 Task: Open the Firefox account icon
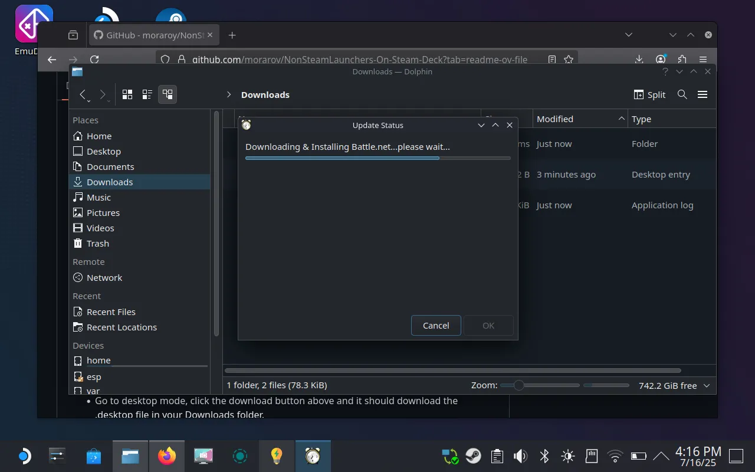click(x=661, y=59)
